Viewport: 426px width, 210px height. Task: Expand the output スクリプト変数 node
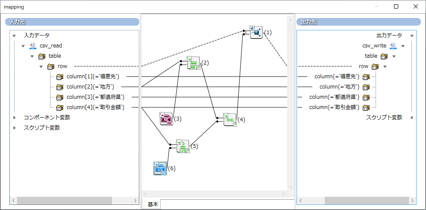pos(412,118)
